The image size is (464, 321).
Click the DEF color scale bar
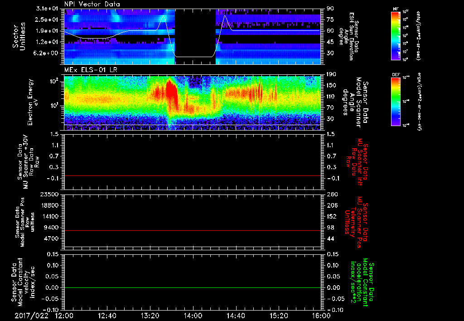pyautogui.click(x=396, y=102)
